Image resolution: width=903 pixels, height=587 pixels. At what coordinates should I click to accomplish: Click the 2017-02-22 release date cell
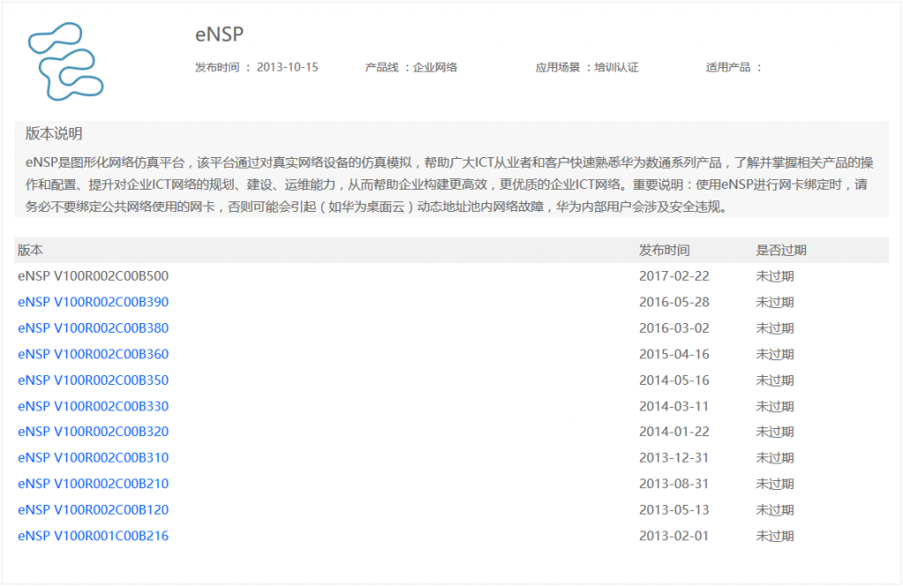pyautogui.click(x=674, y=276)
